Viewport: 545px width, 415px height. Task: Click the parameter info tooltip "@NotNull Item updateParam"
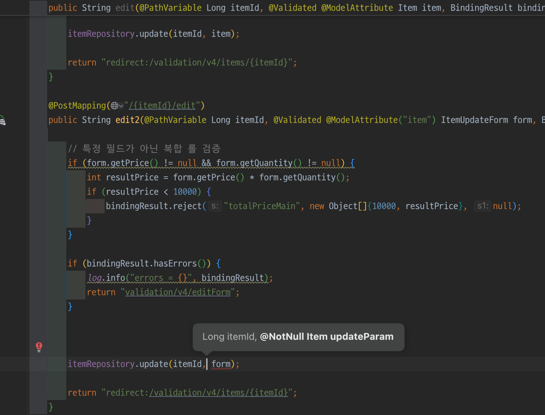point(327,337)
